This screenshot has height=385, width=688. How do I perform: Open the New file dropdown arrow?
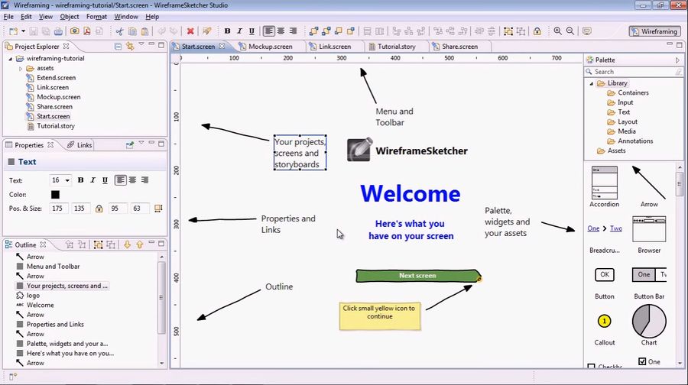click(23, 31)
